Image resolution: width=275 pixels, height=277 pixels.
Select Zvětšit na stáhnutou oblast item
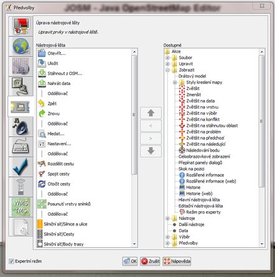tap(212, 125)
